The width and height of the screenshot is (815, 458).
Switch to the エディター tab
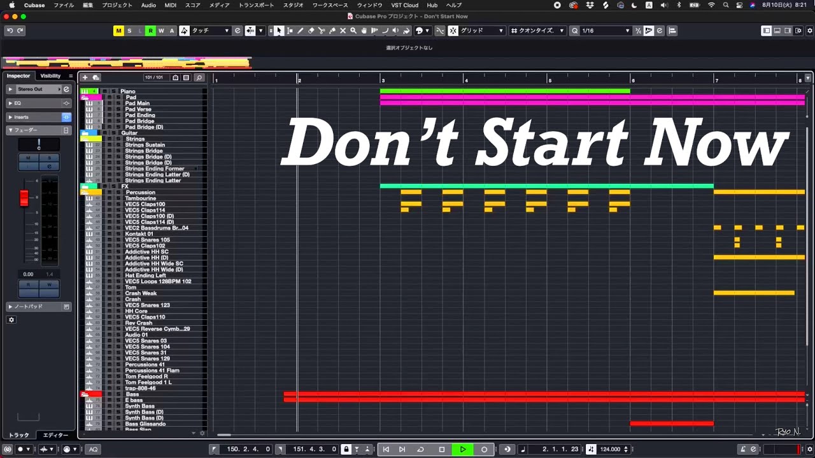[x=55, y=435]
